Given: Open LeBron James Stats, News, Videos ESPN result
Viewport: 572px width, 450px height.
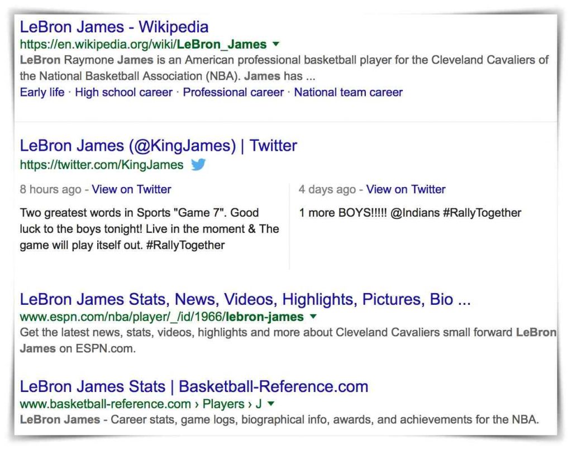Looking at the screenshot, I should pos(245,299).
